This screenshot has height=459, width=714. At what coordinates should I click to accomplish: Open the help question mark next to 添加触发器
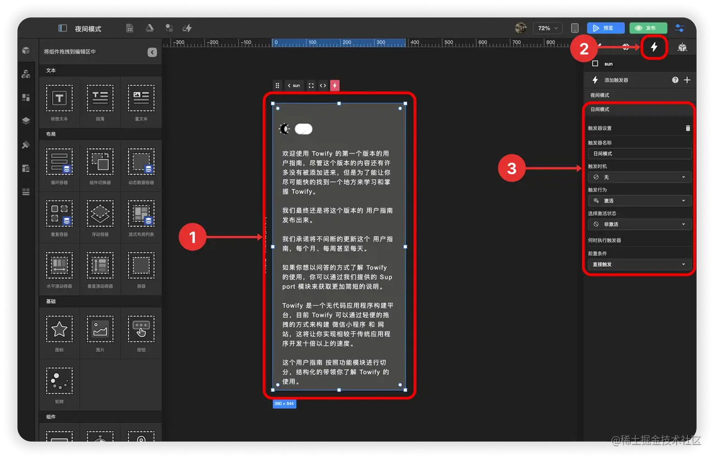(x=676, y=80)
